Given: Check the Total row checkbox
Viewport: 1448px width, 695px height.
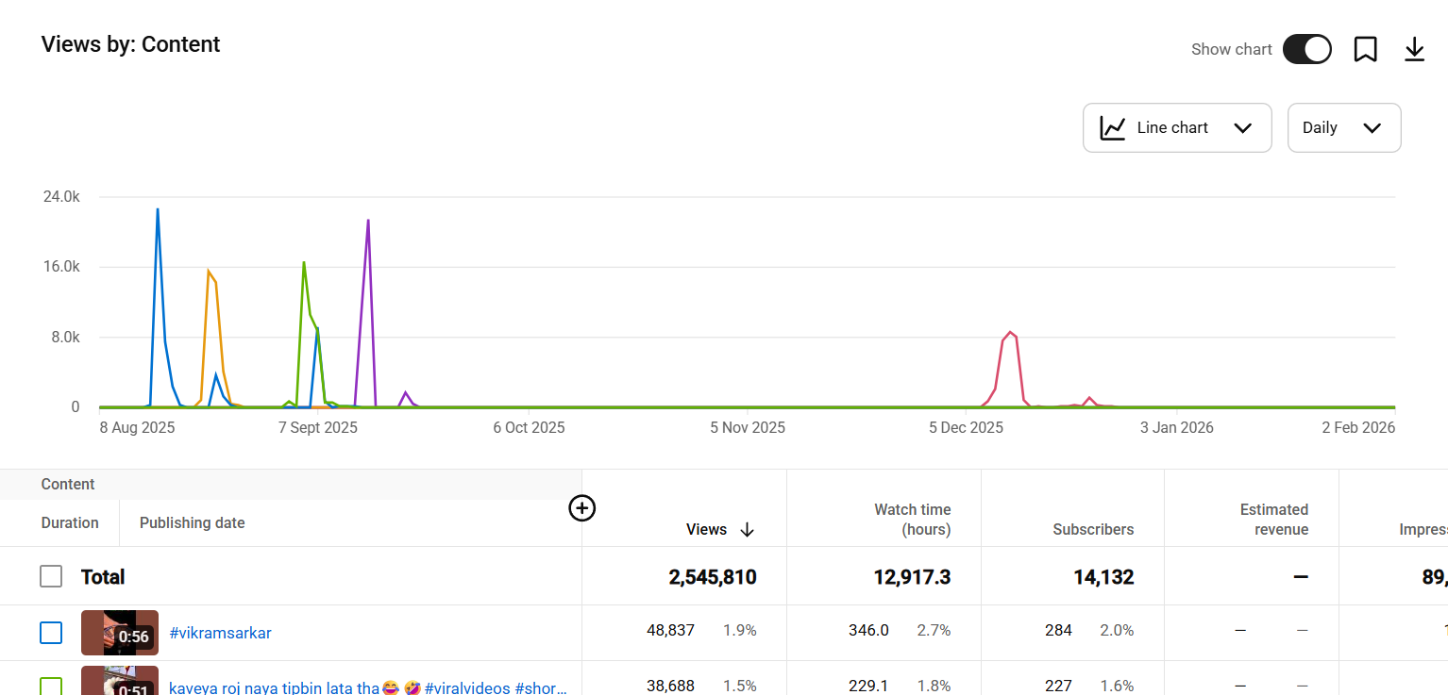Looking at the screenshot, I should (51, 576).
